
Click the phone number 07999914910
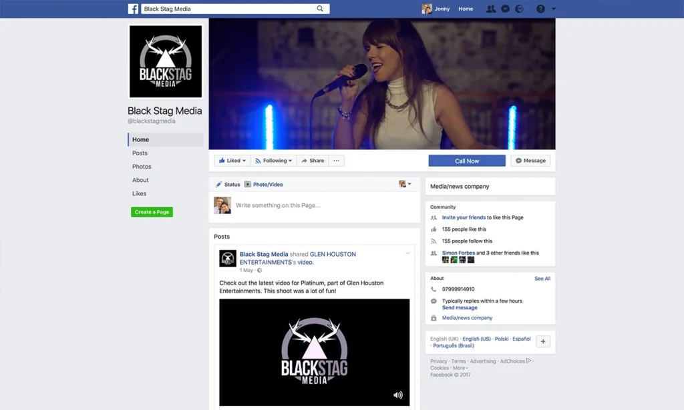pos(458,289)
